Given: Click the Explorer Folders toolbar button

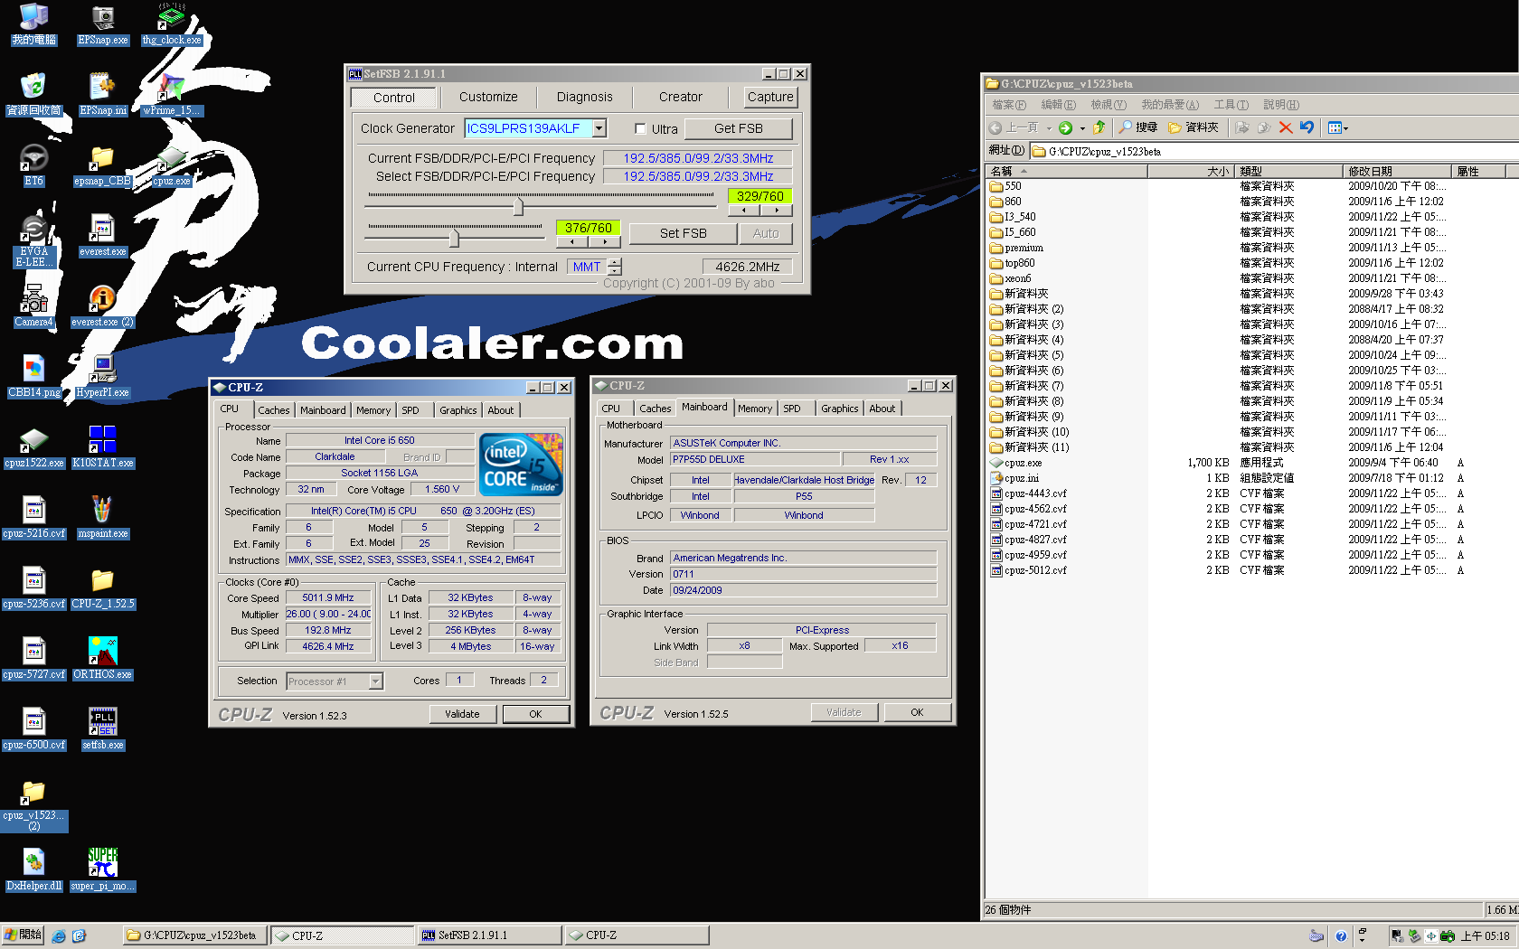Looking at the screenshot, I should pyautogui.click(x=1193, y=127).
